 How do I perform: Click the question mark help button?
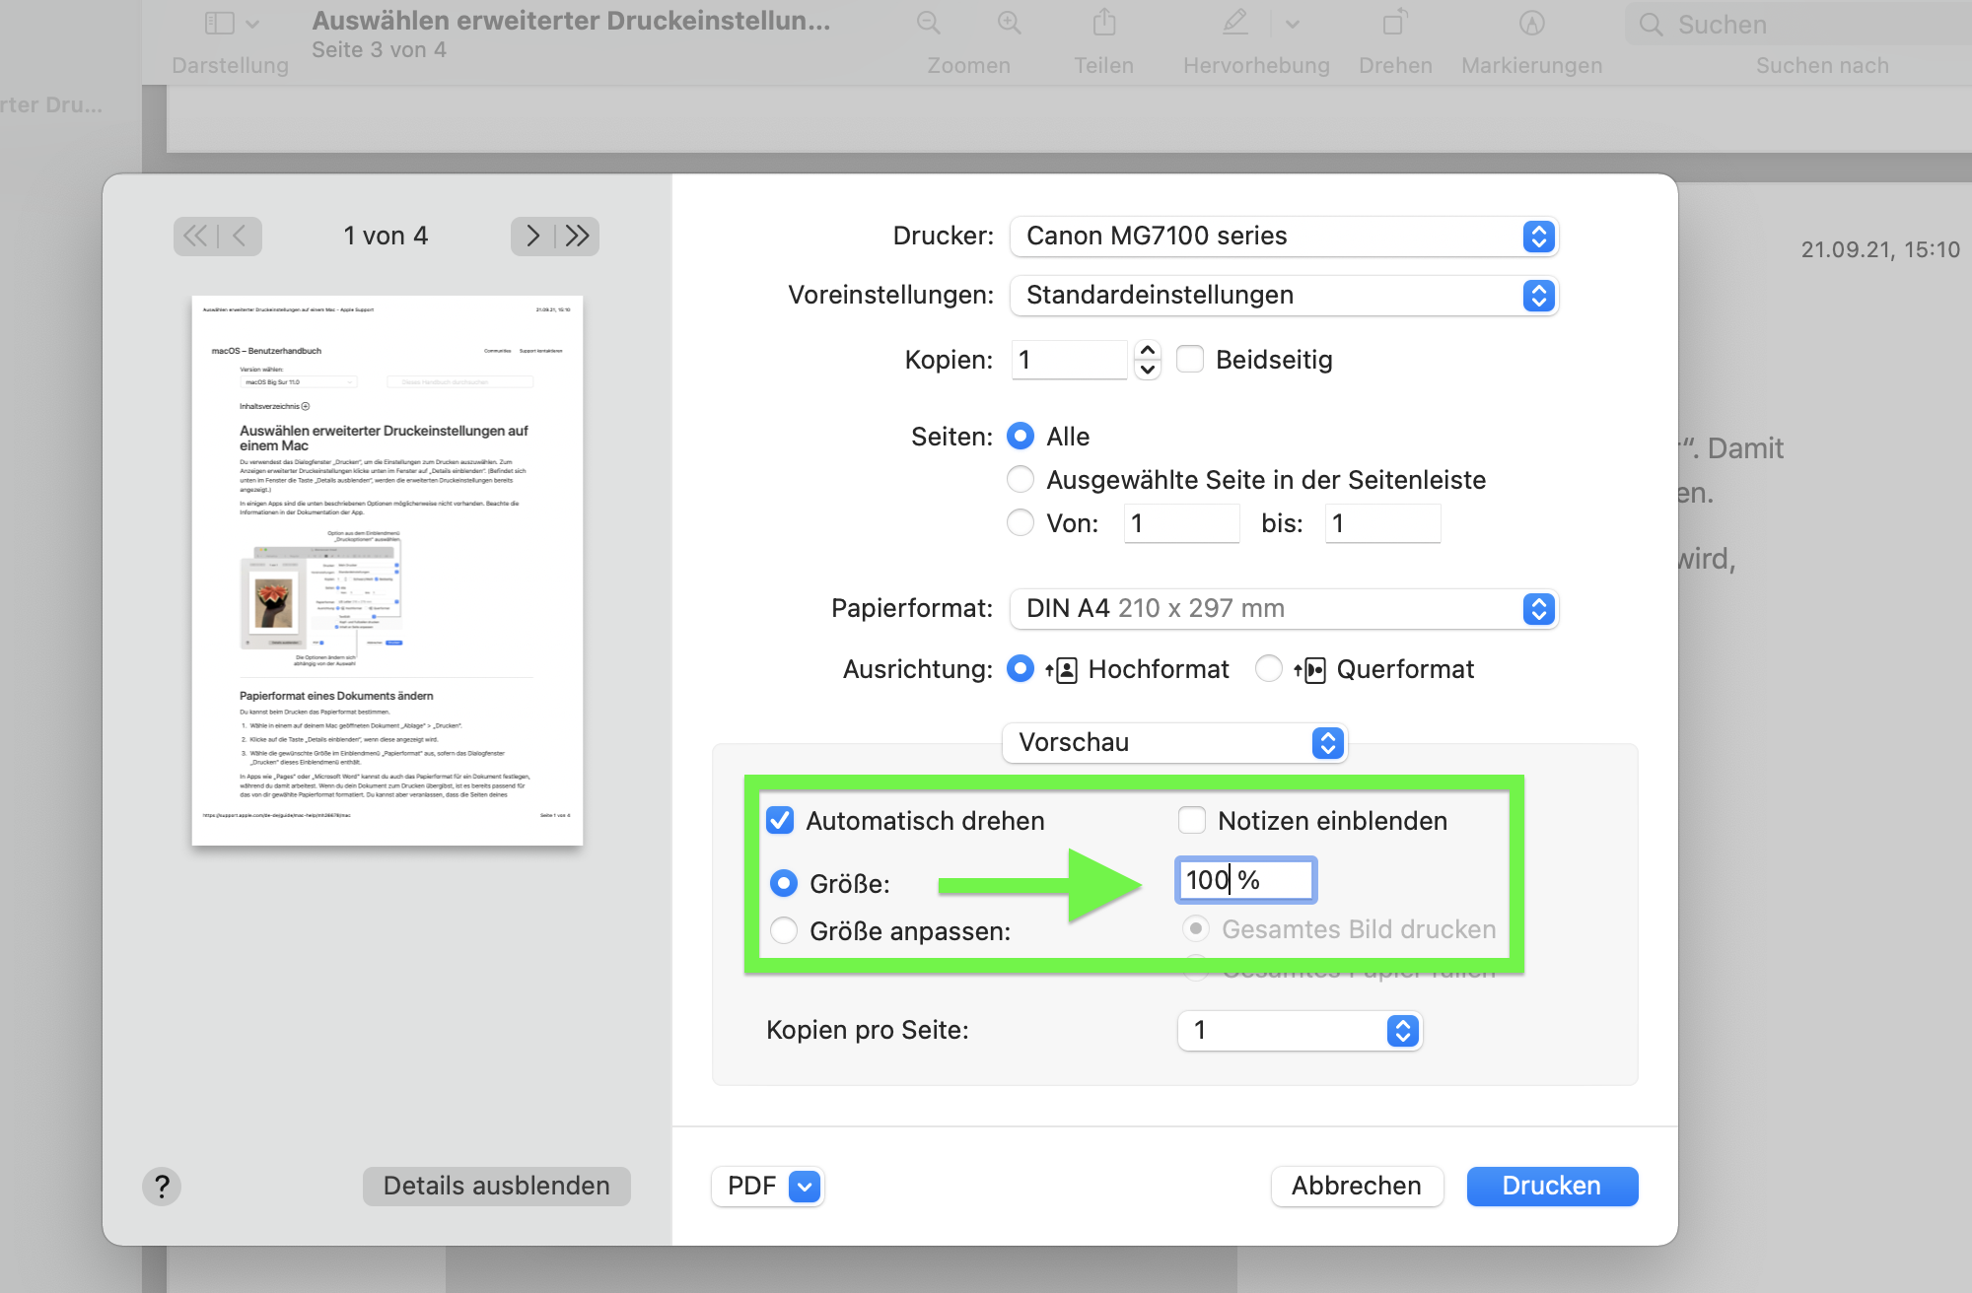[x=162, y=1186]
